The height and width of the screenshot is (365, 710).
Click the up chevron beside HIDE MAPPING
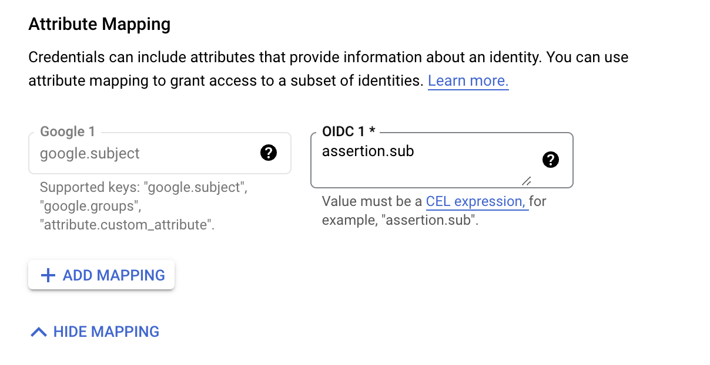pyautogui.click(x=38, y=332)
